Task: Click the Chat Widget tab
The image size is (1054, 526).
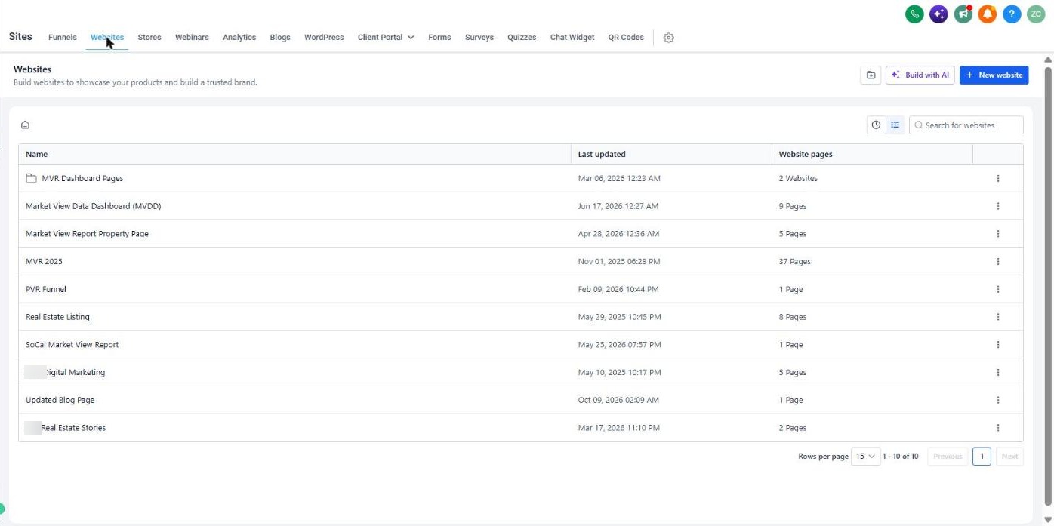Action: coord(572,38)
